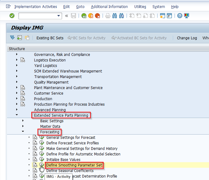
Task: Select Make General Settings for Demand History
Action: tap(82, 149)
